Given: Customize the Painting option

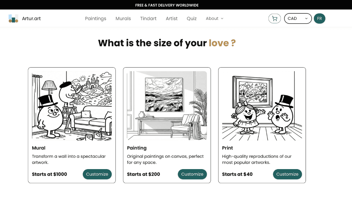Looking at the screenshot, I should click(x=192, y=174).
